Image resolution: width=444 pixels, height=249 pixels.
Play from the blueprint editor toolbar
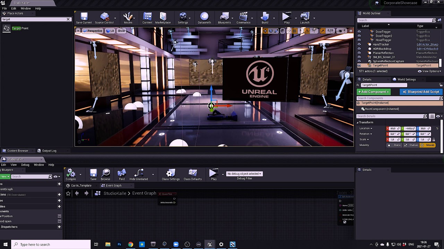point(214,175)
